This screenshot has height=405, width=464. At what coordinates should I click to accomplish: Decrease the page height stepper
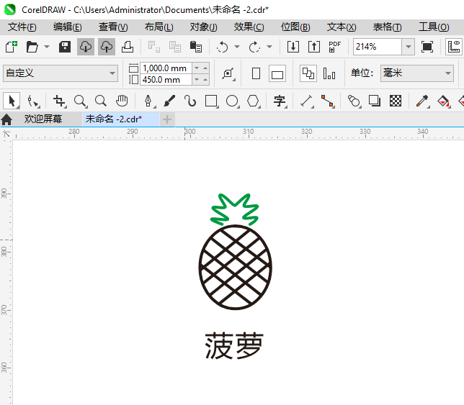[197, 80]
